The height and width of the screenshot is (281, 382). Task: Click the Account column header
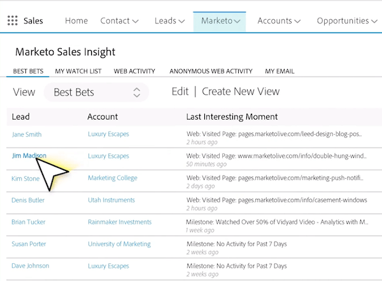(x=103, y=117)
